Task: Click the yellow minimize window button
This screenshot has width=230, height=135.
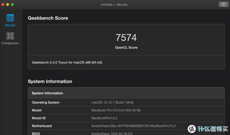Action: (8, 4)
